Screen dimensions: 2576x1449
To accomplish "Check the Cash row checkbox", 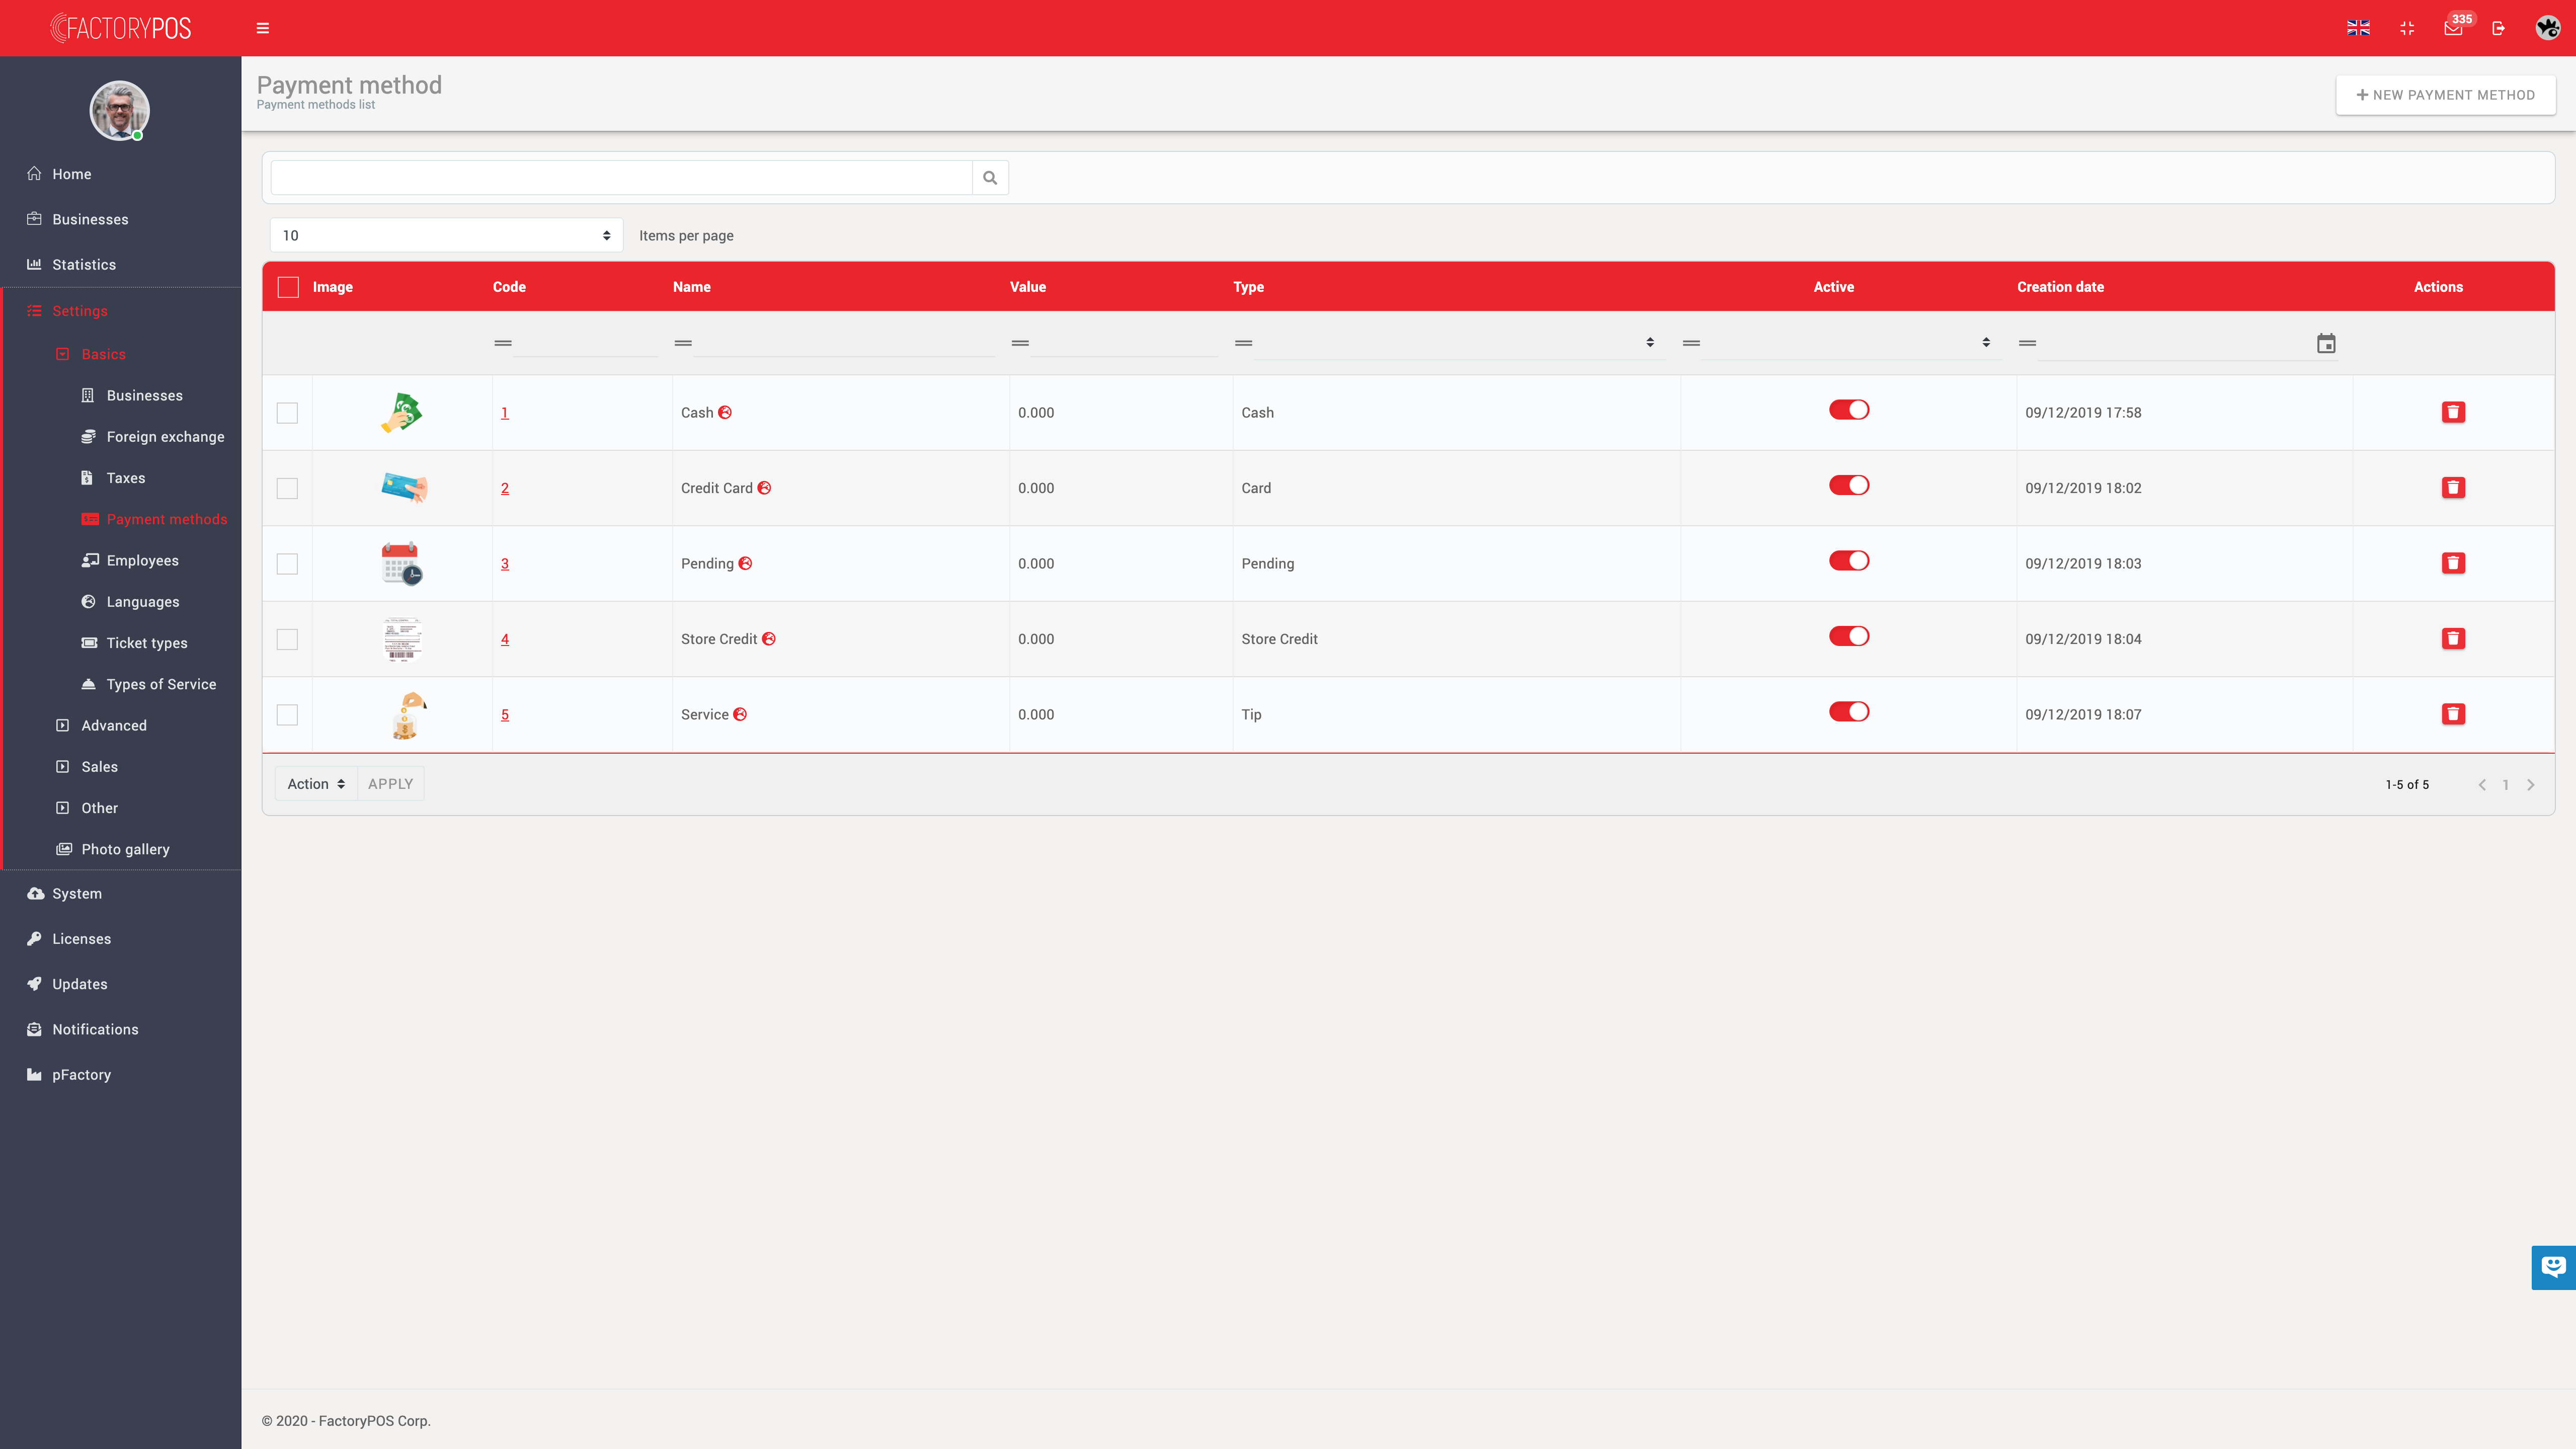I will point(287,413).
